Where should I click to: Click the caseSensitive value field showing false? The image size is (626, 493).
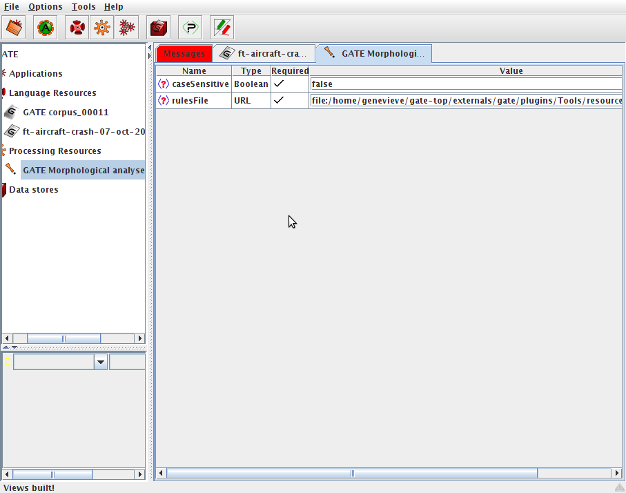tap(466, 84)
